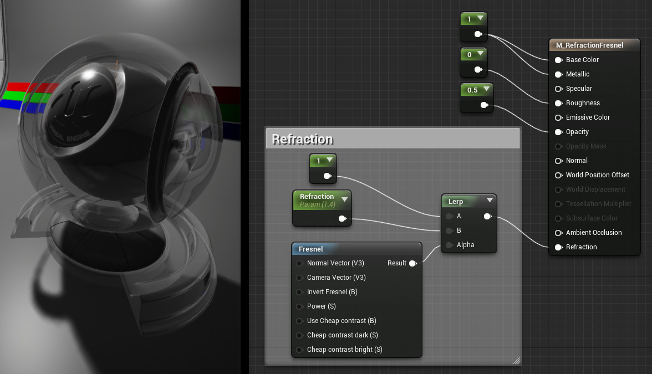Click the Use Cheap contrast (B) pin
652x374 pixels.
[x=299, y=321]
